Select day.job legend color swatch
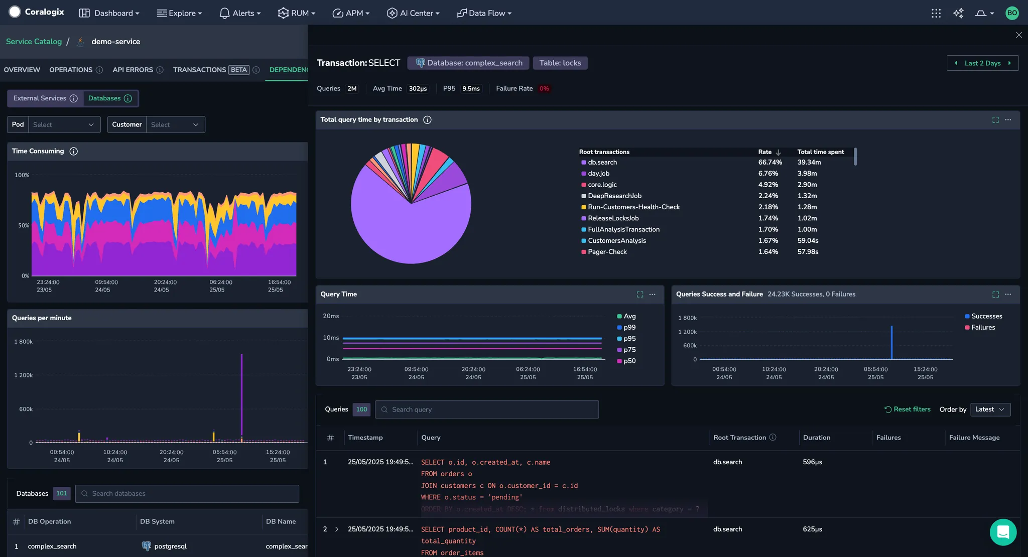The height and width of the screenshot is (557, 1028). coord(584,174)
